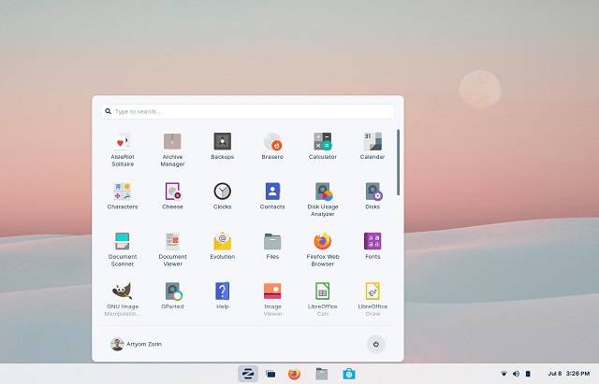Open the workspaces overview in taskbar

[x=270, y=374]
